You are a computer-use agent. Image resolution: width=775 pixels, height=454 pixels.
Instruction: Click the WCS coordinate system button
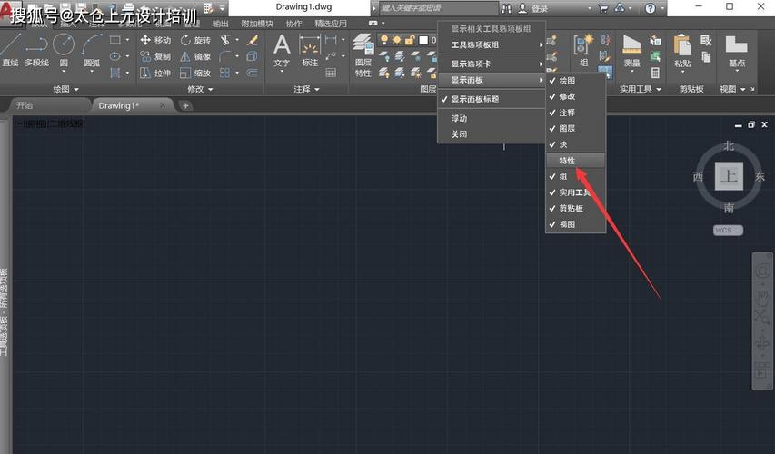coord(728,230)
